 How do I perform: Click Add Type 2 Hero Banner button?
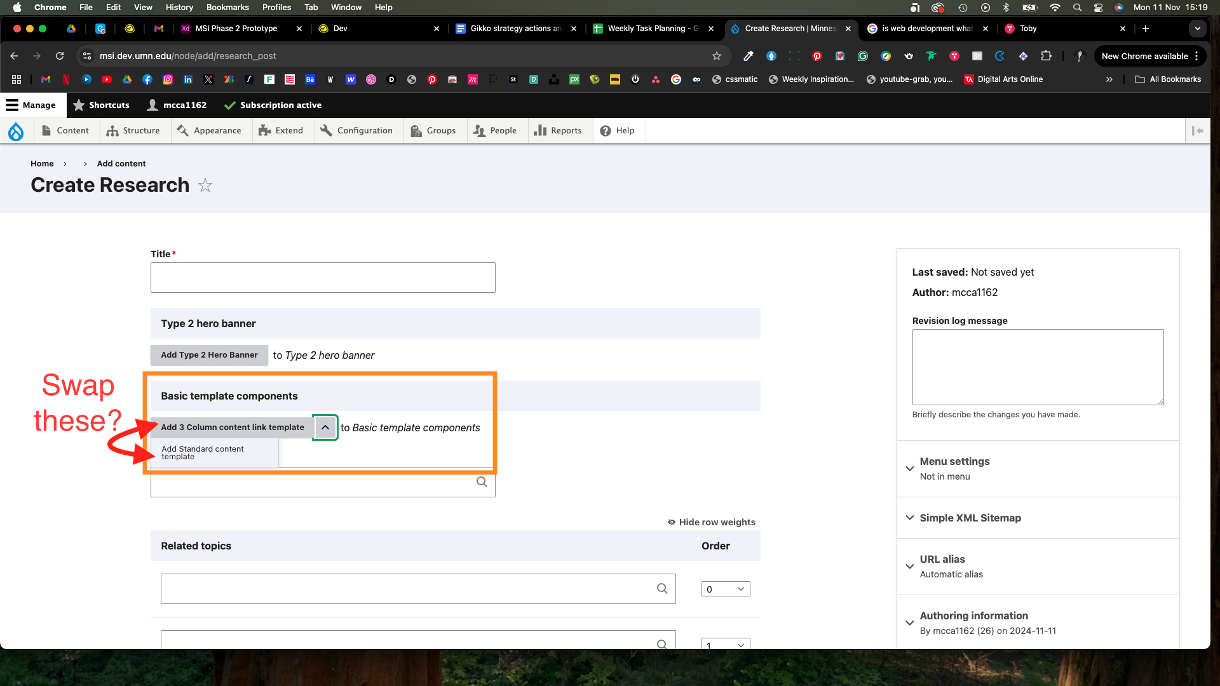click(x=209, y=355)
